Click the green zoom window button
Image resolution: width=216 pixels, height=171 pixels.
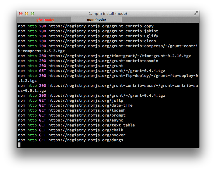pyautogui.click(x=32, y=13)
